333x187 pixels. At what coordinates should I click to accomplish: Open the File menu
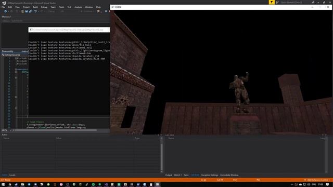coord(3,7)
